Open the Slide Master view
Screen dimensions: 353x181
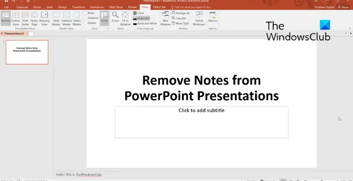56,19
